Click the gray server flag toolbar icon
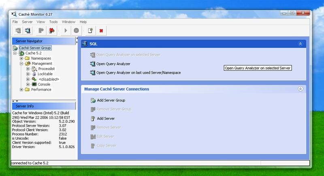Screen dimensions: 324x176 coord(41,30)
